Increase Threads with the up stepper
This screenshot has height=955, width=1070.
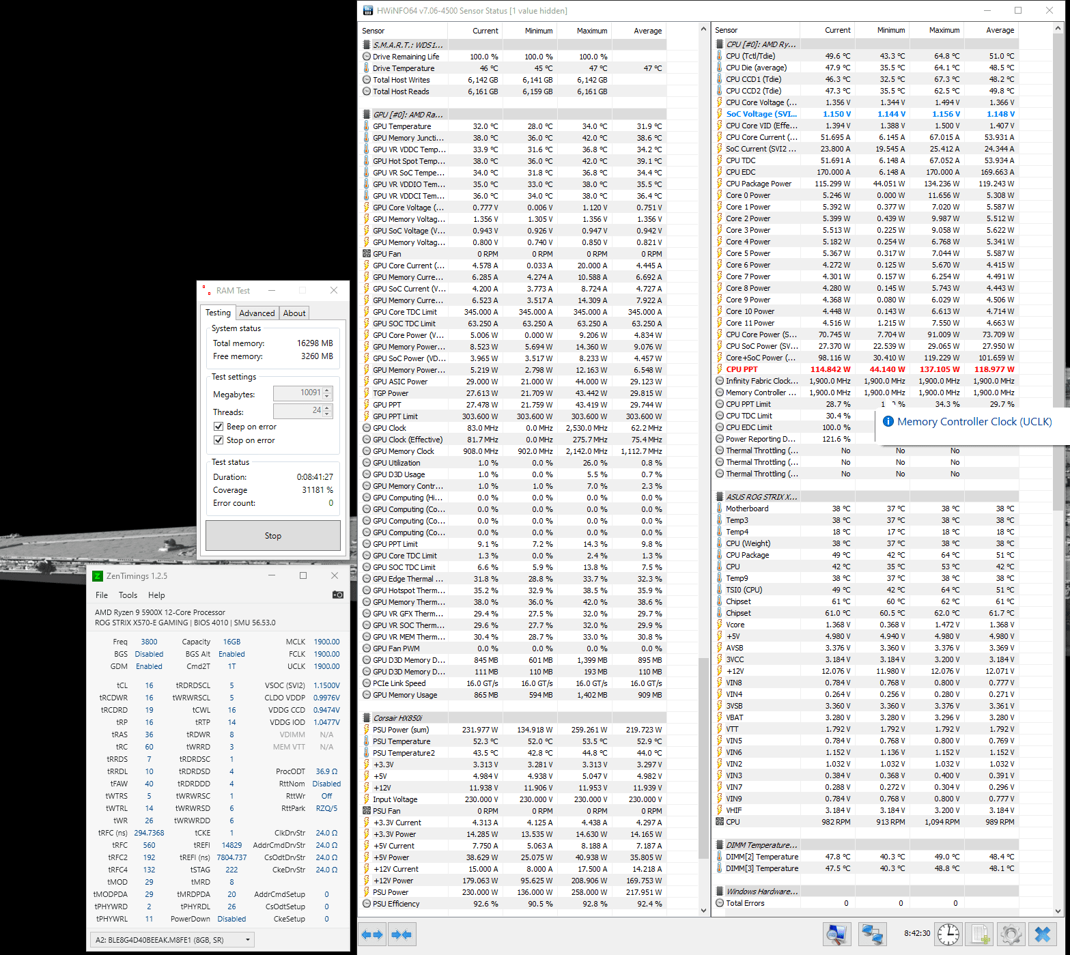tap(327, 408)
